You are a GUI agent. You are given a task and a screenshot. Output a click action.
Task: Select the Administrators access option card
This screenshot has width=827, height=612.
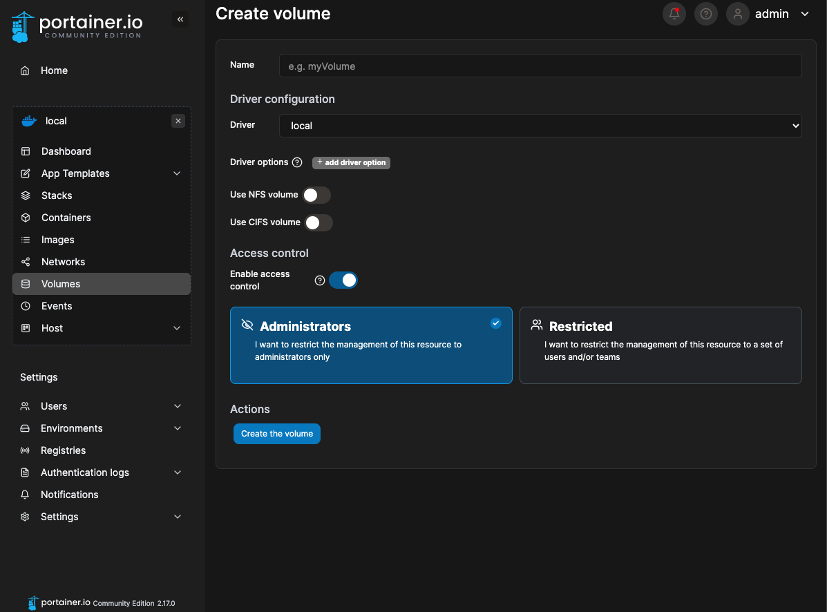(x=371, y=345)
